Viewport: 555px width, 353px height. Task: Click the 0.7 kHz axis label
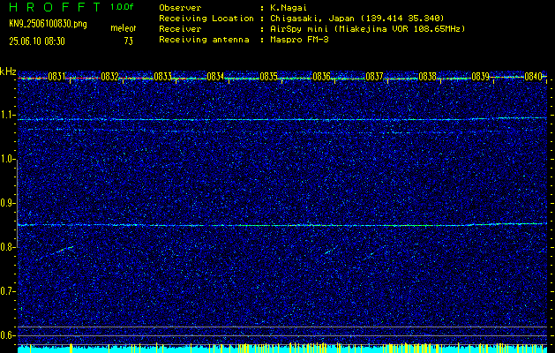tap(8, 291)
